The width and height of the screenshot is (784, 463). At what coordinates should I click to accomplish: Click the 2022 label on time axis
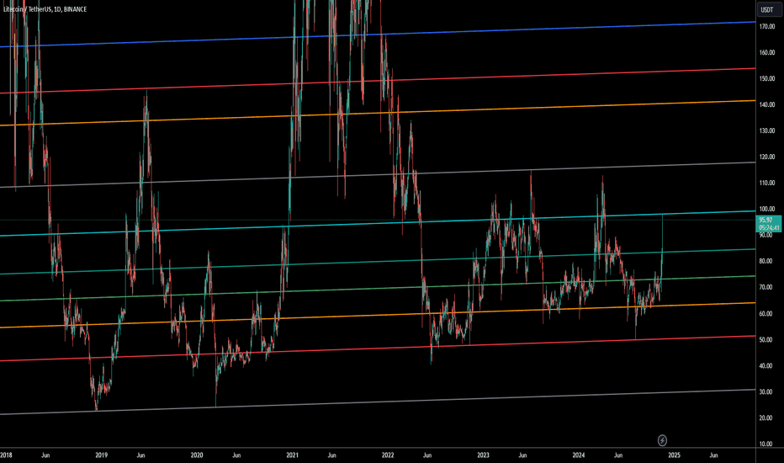388,455
